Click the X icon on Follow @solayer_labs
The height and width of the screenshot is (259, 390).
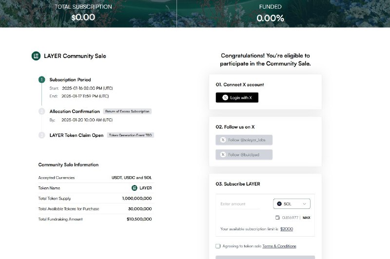223,140
